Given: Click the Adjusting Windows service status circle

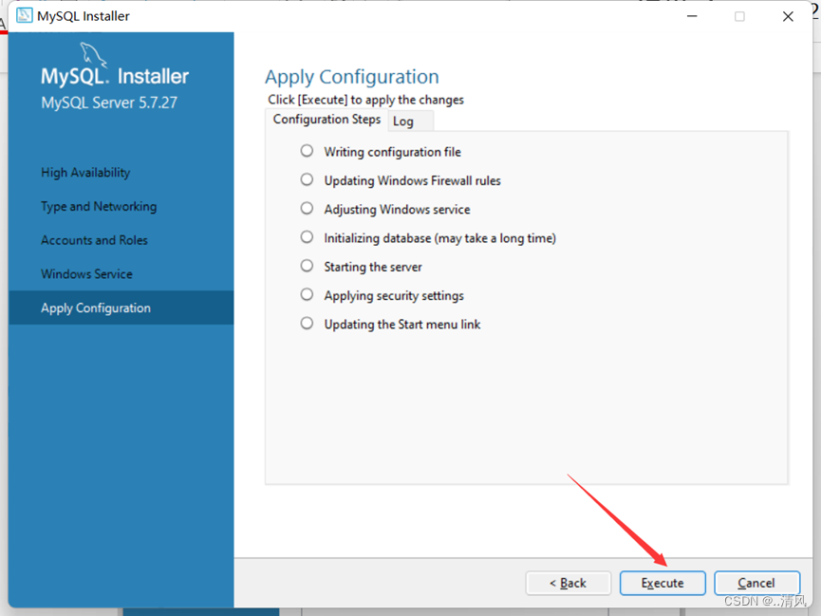Looking at the screenshot, I should pyautogui.click(x=307, y=209).
